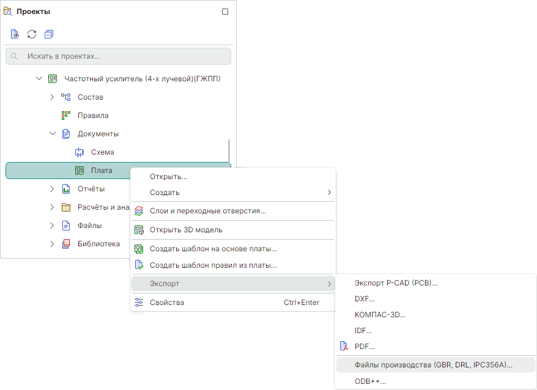Click the layers icon beside Слои и переходные отверстия
This screenshot has height=390, width=537.
[x=139, y=211]
